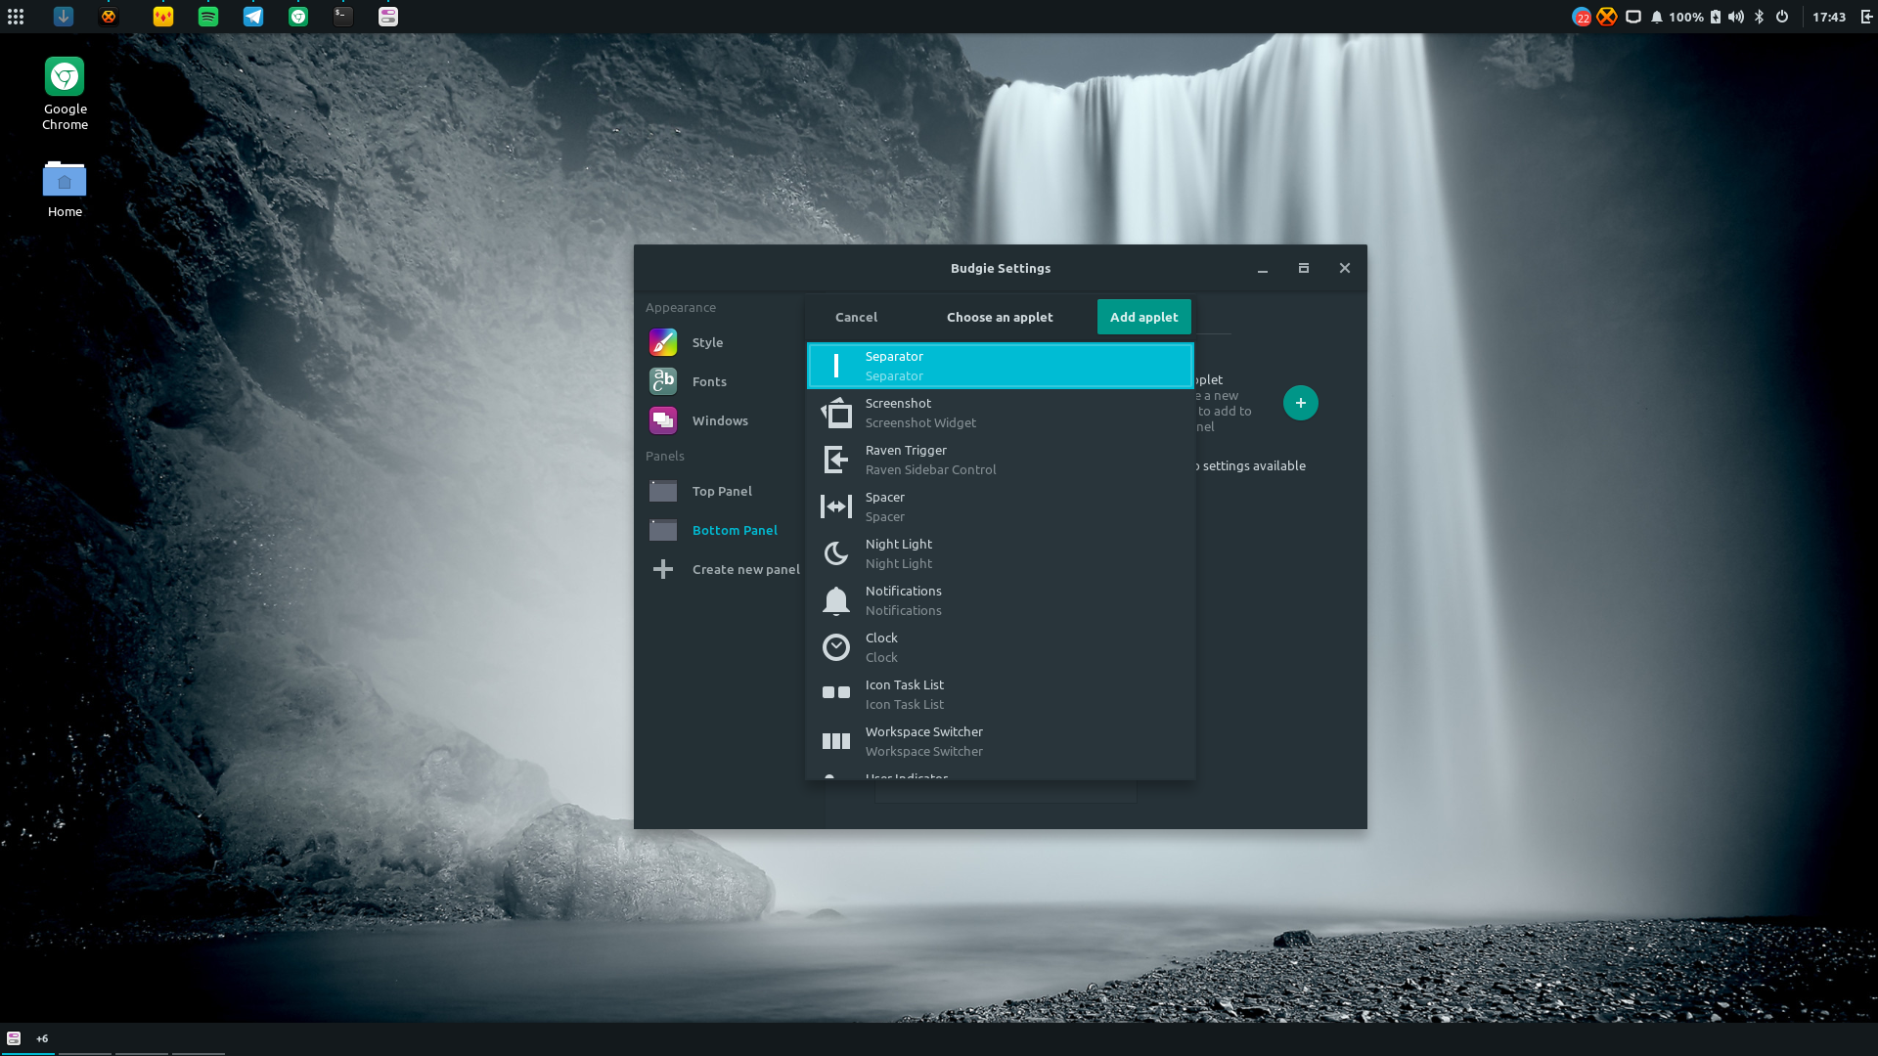
Task: Launch Spotify from the top panel
Action: click(x=208, y=17)
